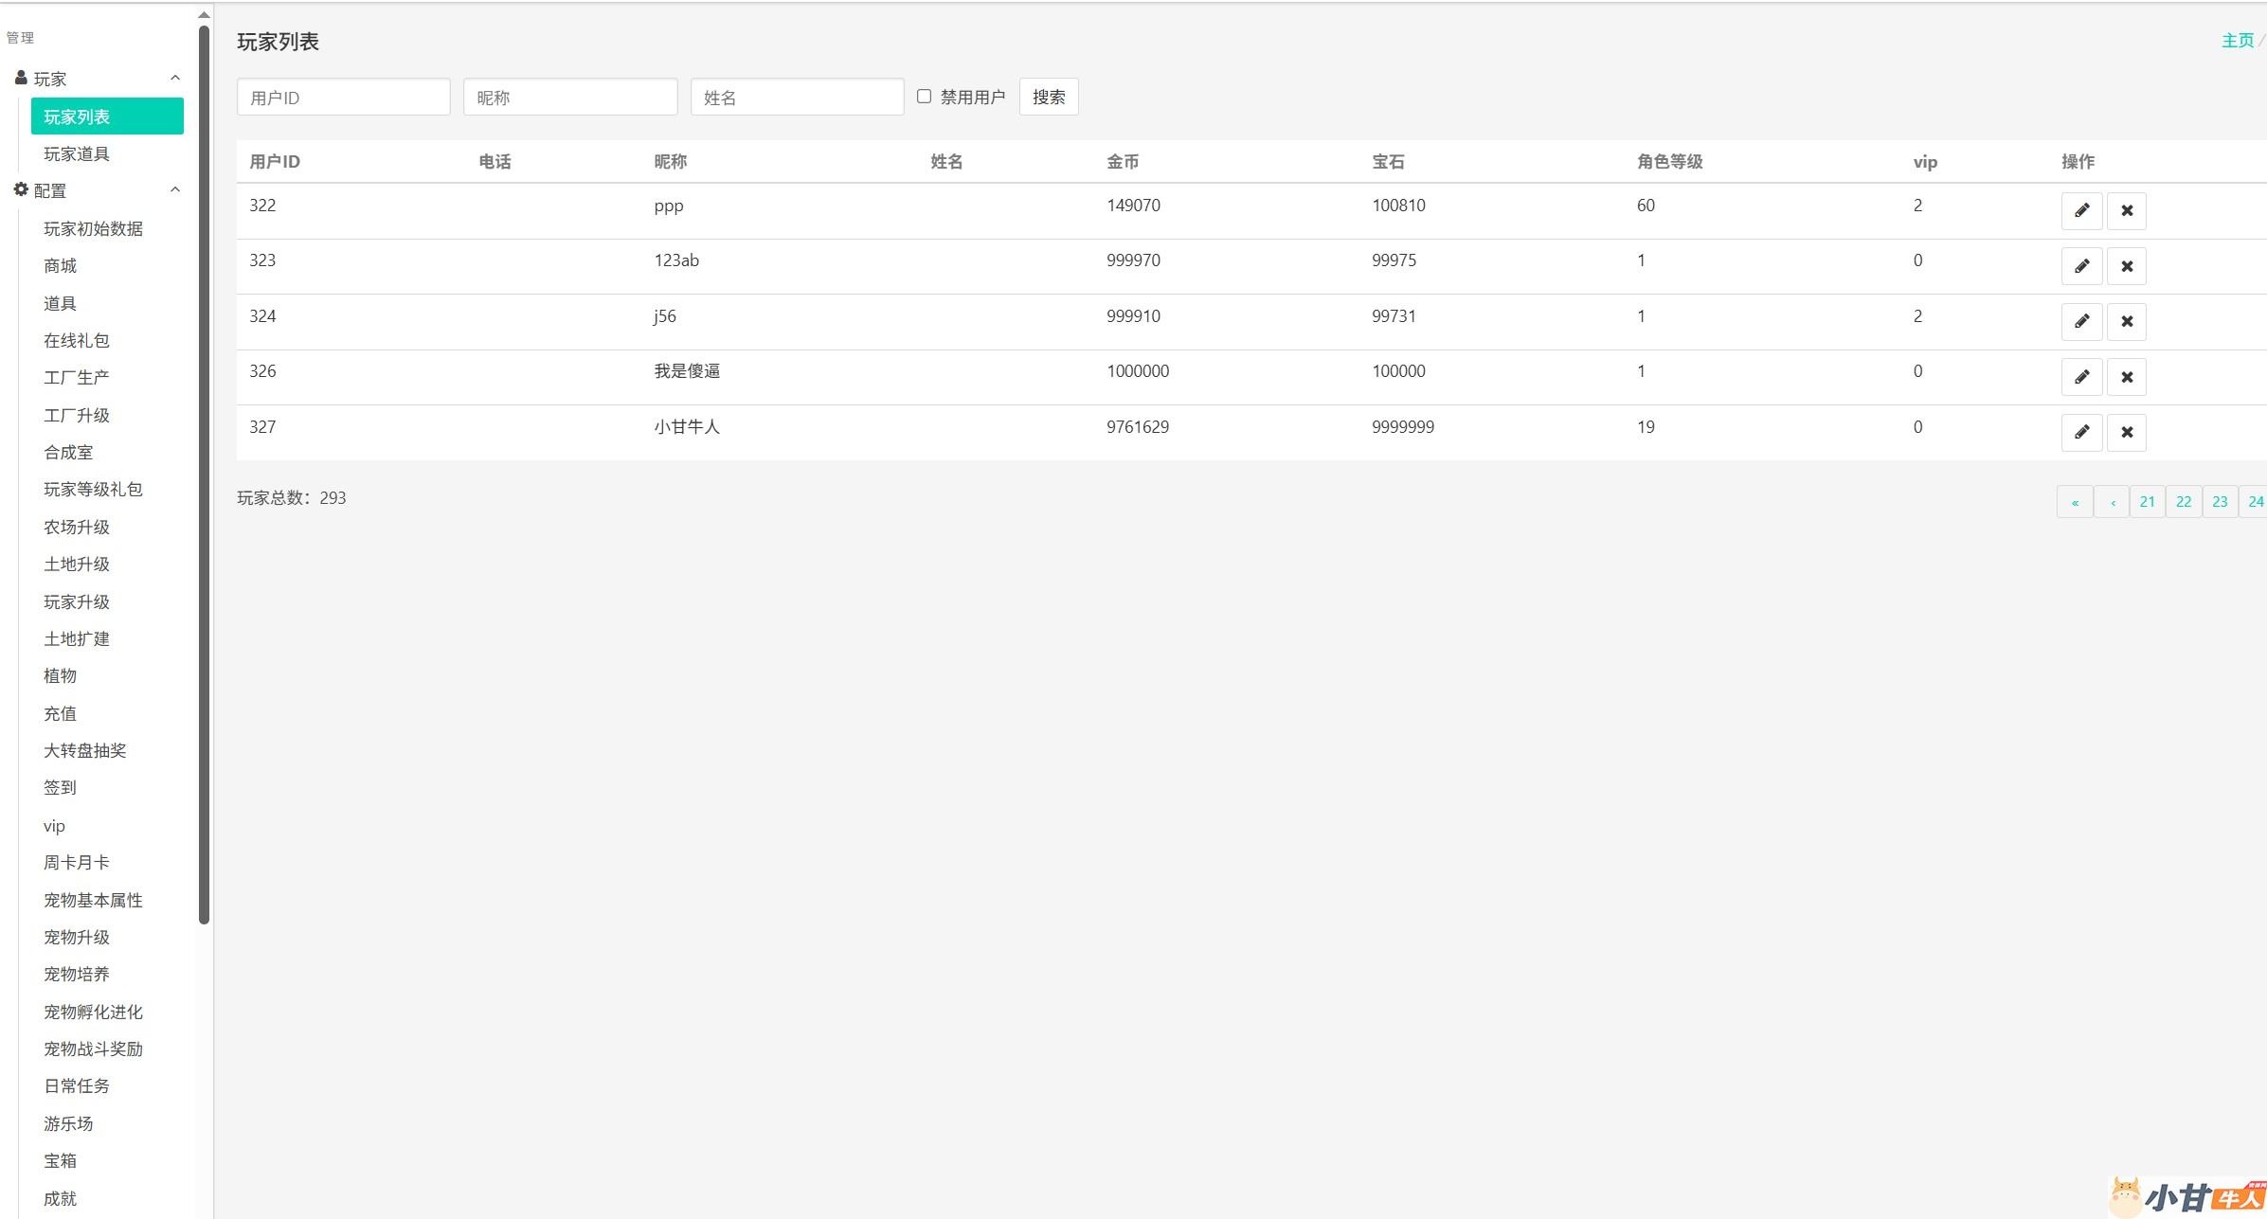
Task: Open 宠物孵化进化 menu item
Action: 93,1012
